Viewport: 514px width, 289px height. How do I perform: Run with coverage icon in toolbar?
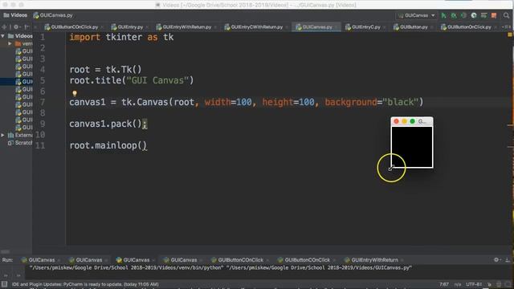click(463, 15)
